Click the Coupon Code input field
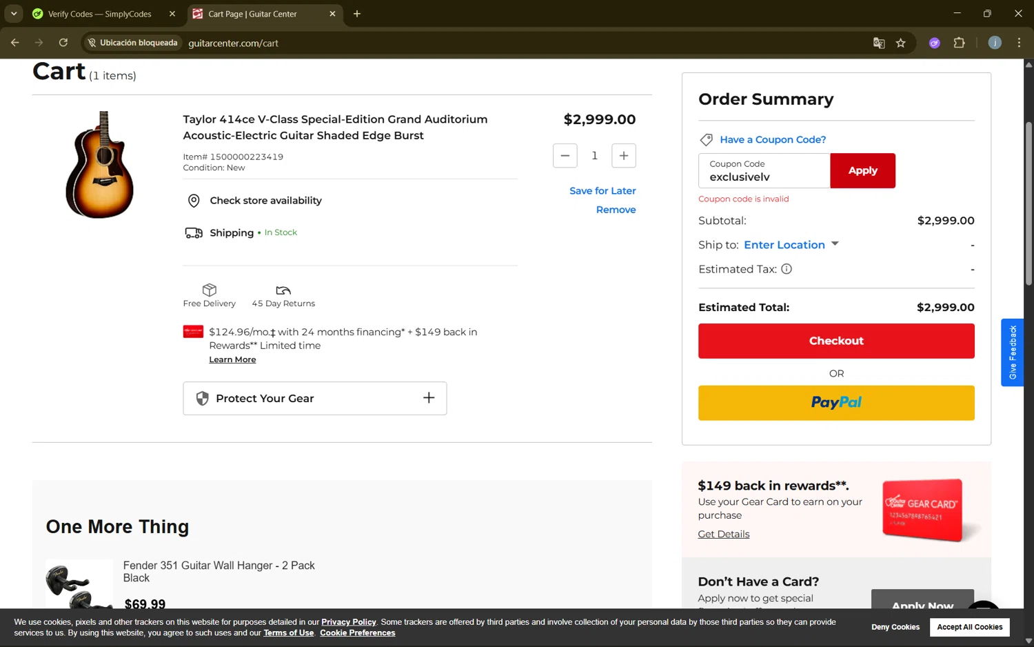Viewport: 1034px width, 647px height. (764, 170)
